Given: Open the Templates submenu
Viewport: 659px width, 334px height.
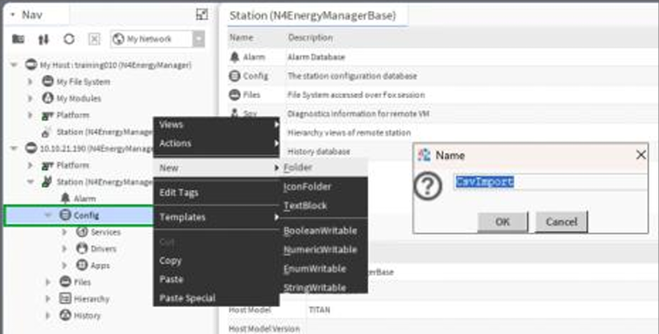Looking at the screenshot, I should click(217, 217).
